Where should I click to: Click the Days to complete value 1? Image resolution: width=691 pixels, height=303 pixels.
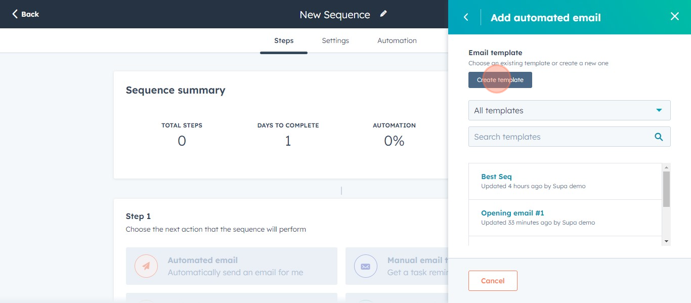(288, 141)
